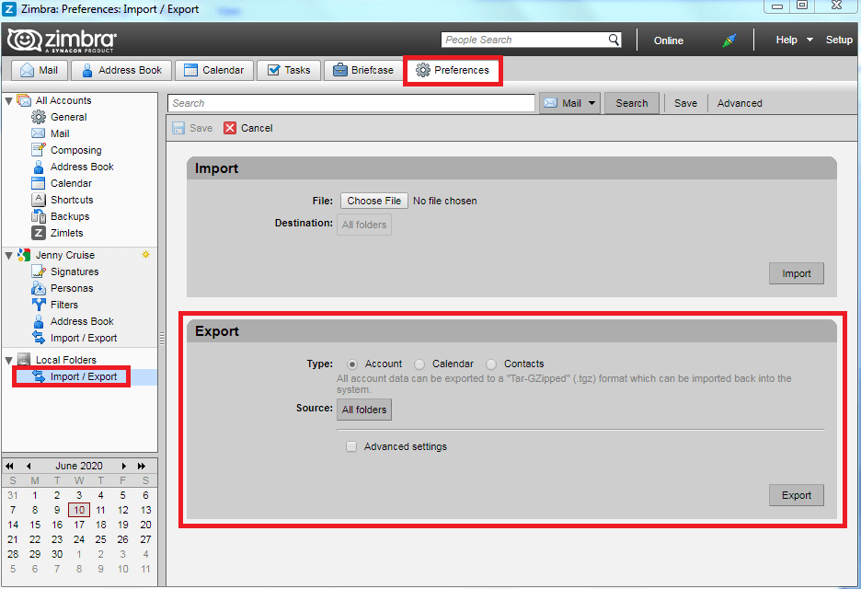
Task: Click the magnifier icon in People Search
Action: pyautogui.click(x=614, y=40)
